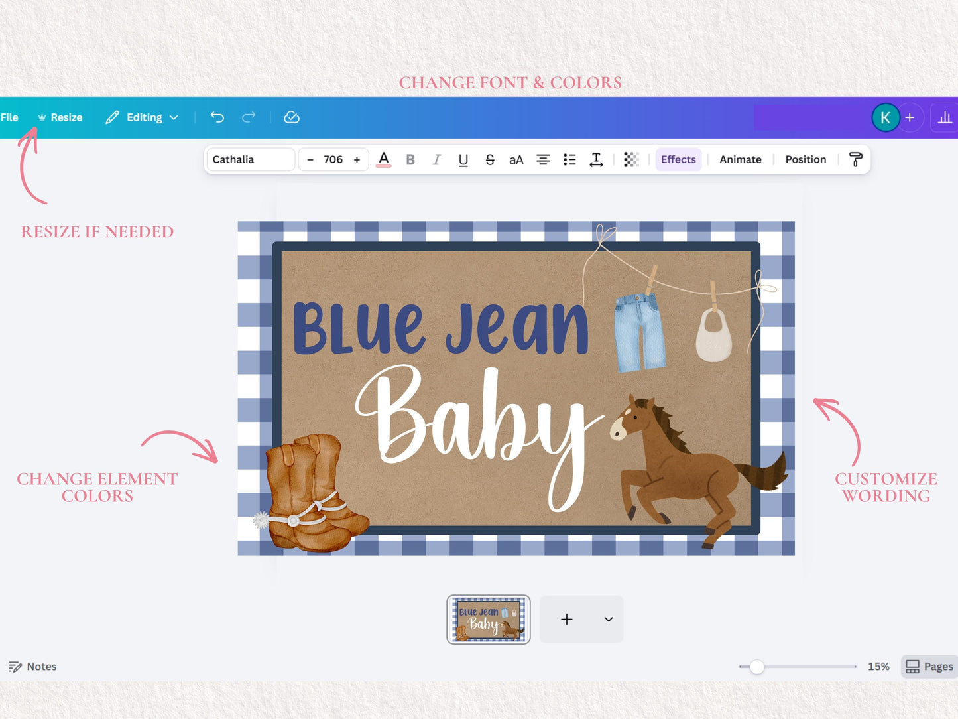Open letter and line spacing options
Image resolution: width=958 pixels, height=719 pixels.
(x=596, y=159)
